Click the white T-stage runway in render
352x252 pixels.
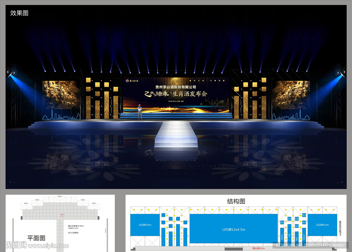[176, 134]
